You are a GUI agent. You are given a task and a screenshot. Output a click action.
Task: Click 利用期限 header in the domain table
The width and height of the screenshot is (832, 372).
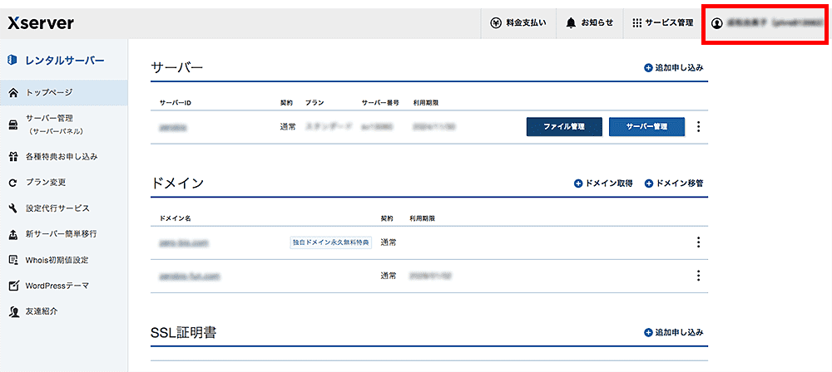[x=423, y=218]
